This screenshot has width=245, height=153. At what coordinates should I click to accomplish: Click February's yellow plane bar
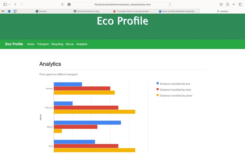(x=95, y=112)
